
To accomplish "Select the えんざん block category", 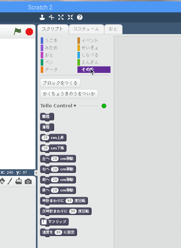I will 88,62.
